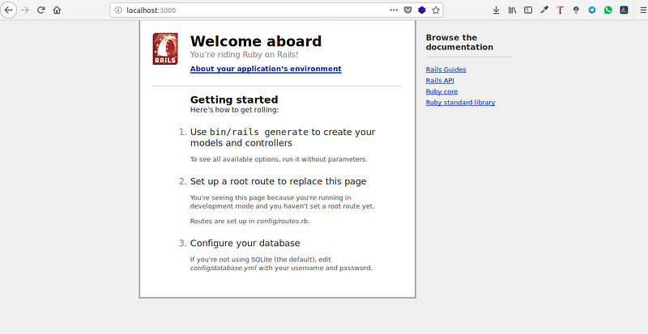Toggle the browser sidebar
The image size is (648, 334).
click(x=528, y=11)
